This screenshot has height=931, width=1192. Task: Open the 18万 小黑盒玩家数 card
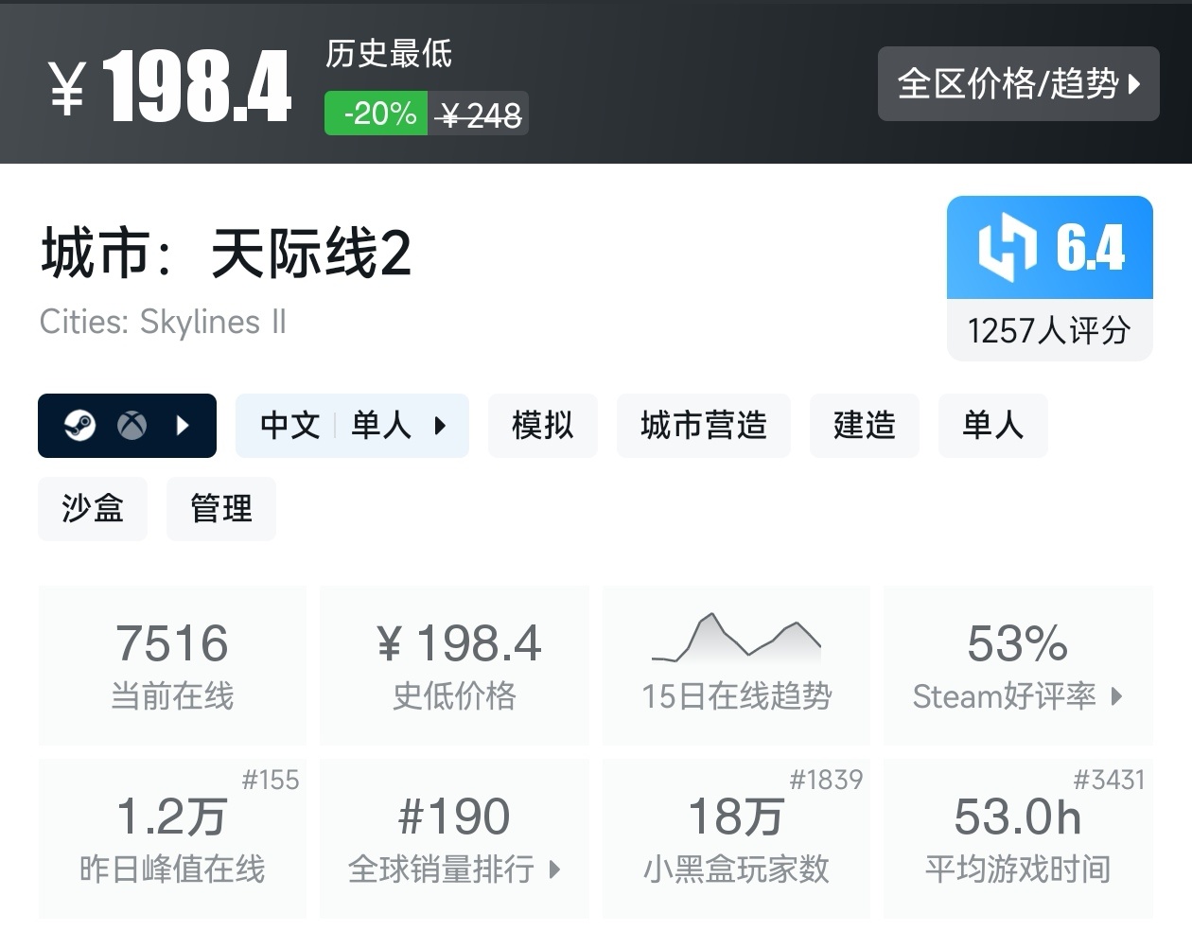[x=736, y=838]
